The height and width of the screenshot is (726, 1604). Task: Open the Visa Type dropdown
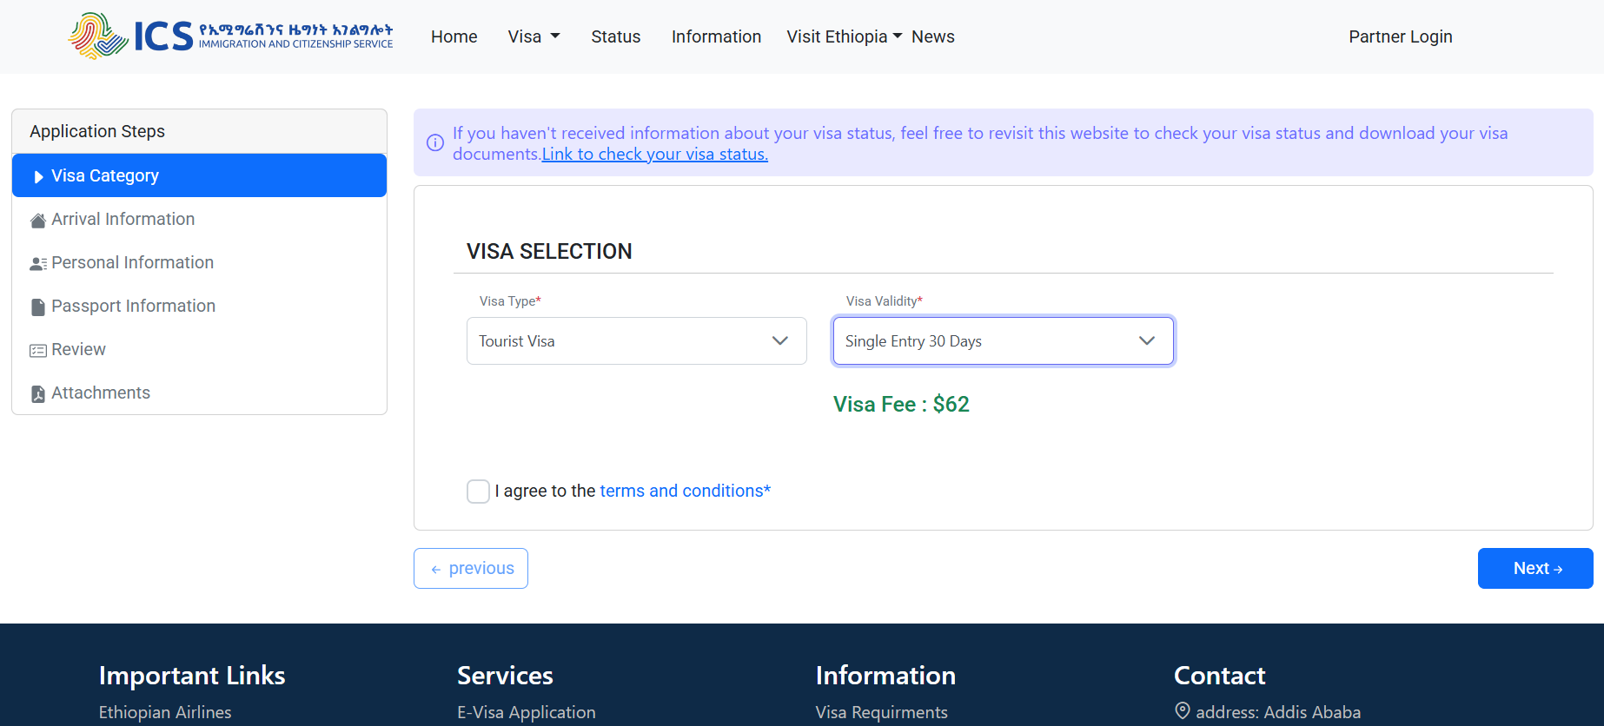click(x=637, y=341)
